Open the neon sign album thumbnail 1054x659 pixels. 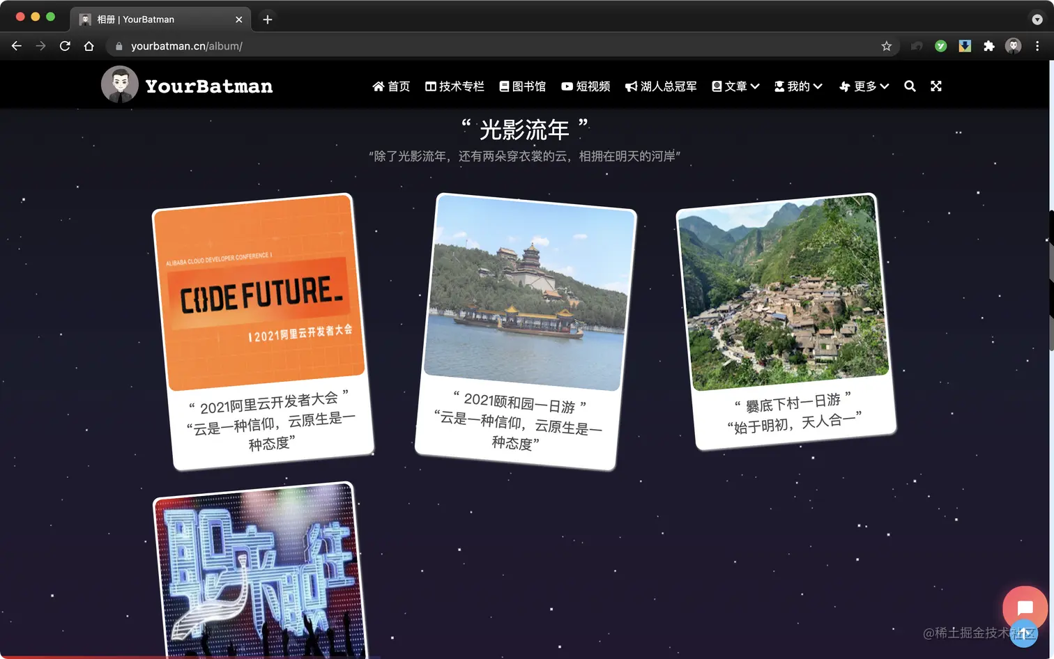[x=260, y=571]
